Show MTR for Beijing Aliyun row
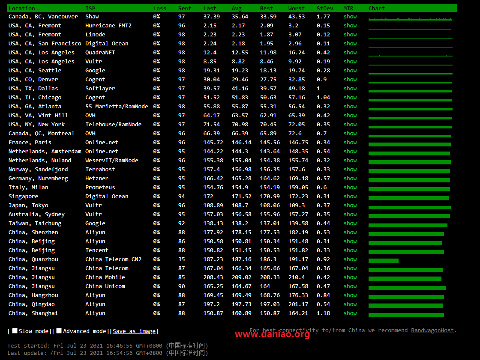Viewport: 480px width, 360px height. 350,241
